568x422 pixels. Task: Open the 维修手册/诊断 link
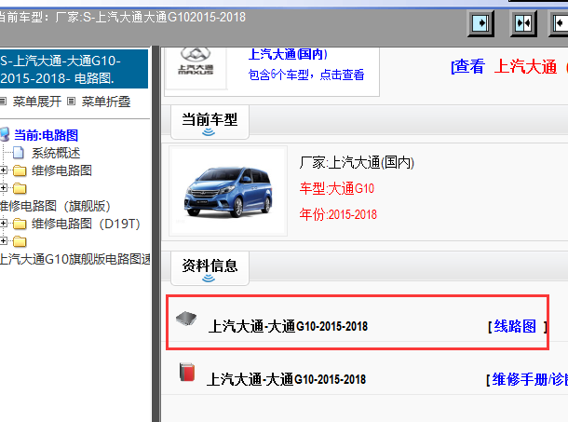pos(530,379)
